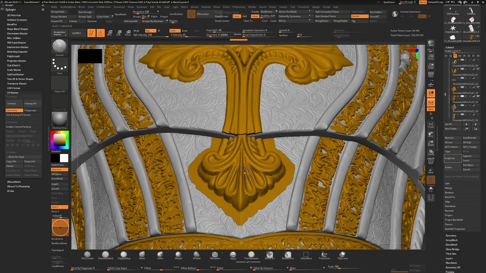Viewport: 486px width, 273px height.
Task: Open the Zplugin menu in top bar
Action: click(x=316, y=7)
